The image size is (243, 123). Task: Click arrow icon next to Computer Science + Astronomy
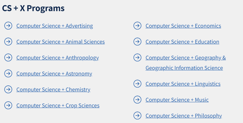point(8,74)
